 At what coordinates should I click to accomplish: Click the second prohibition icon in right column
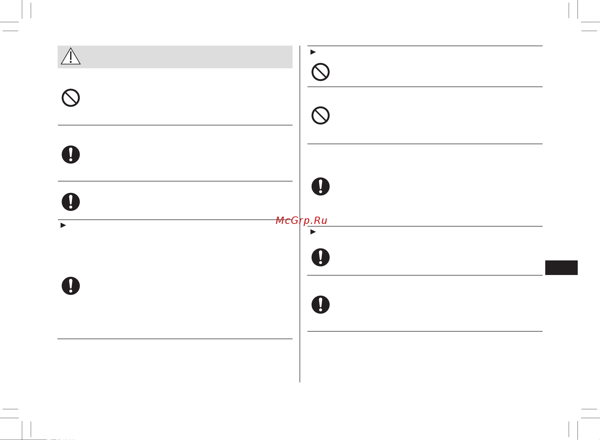click(320, 115)
